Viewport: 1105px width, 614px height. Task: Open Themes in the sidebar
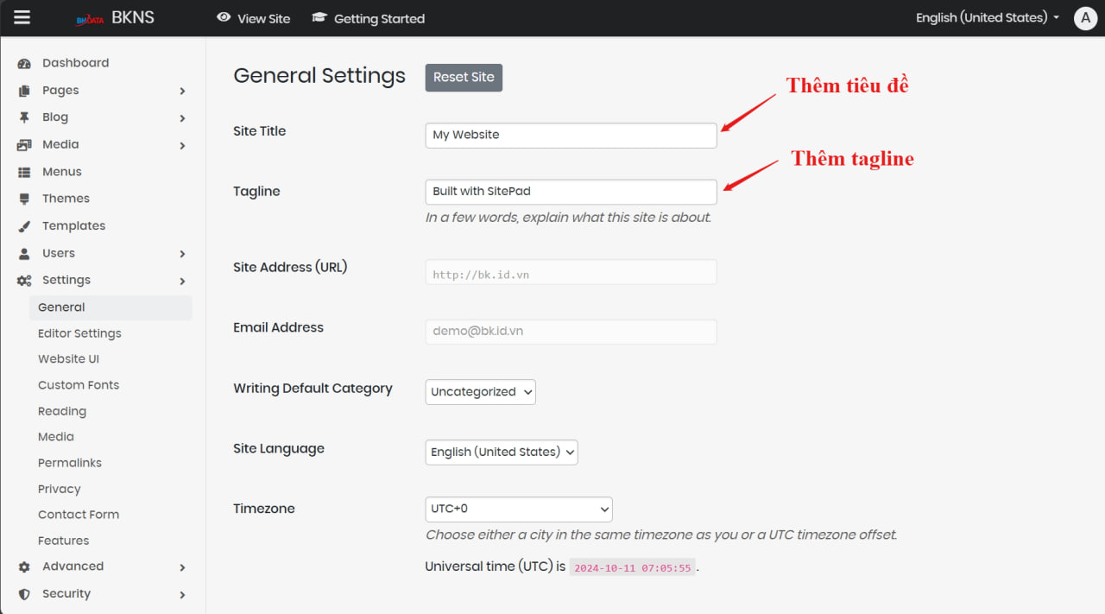(x=66, y=199)
